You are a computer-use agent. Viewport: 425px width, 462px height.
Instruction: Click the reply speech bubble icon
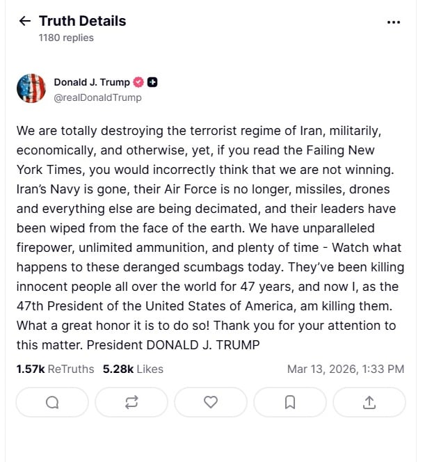coord(52,402)
